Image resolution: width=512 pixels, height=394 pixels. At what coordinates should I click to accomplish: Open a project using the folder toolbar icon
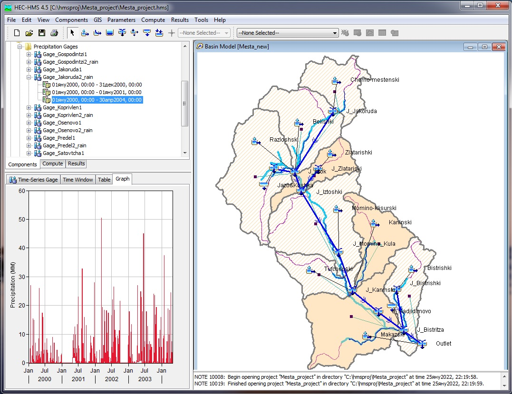tap(29, 33)
